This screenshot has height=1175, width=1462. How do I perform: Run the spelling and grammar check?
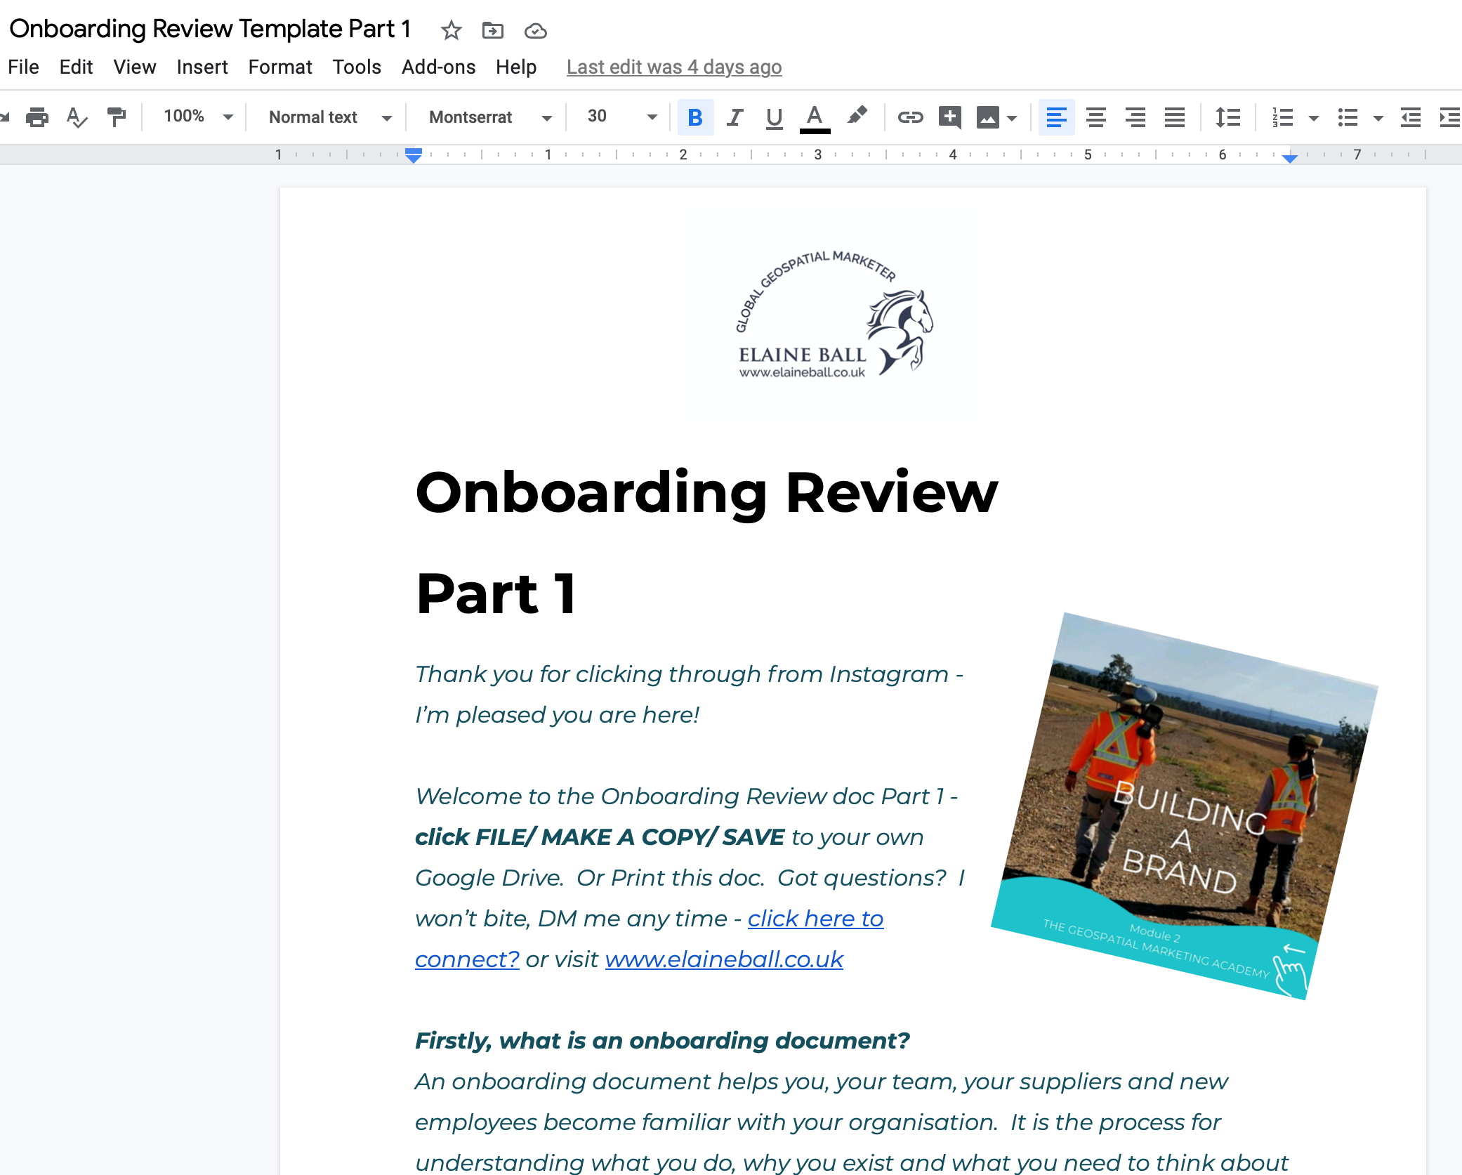(77, 117)
